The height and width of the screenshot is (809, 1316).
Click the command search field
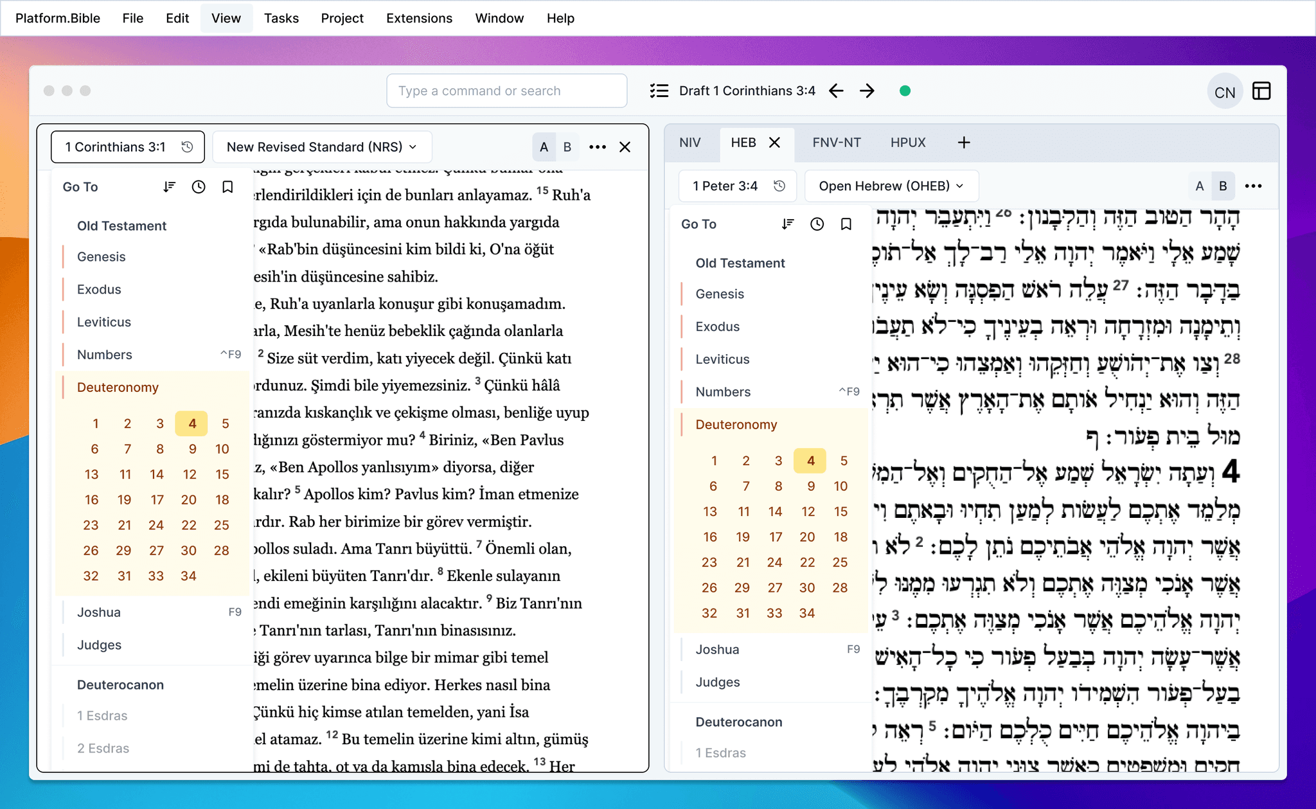coord(506,91)
